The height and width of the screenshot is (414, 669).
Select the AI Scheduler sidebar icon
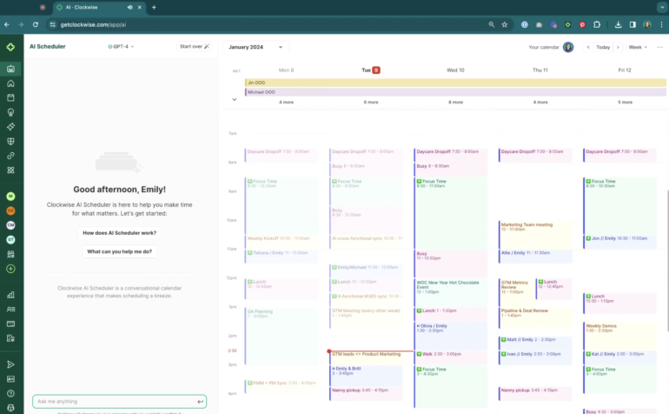point(10,69)
